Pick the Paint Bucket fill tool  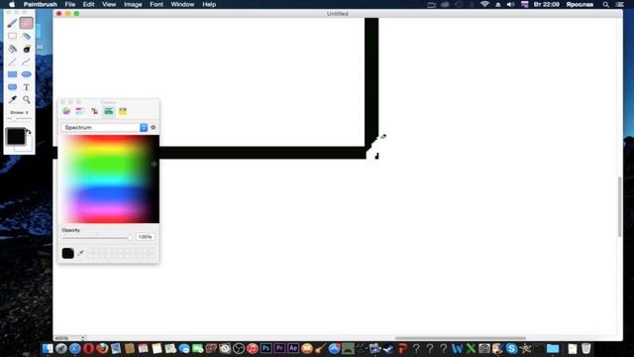[12, 49]
